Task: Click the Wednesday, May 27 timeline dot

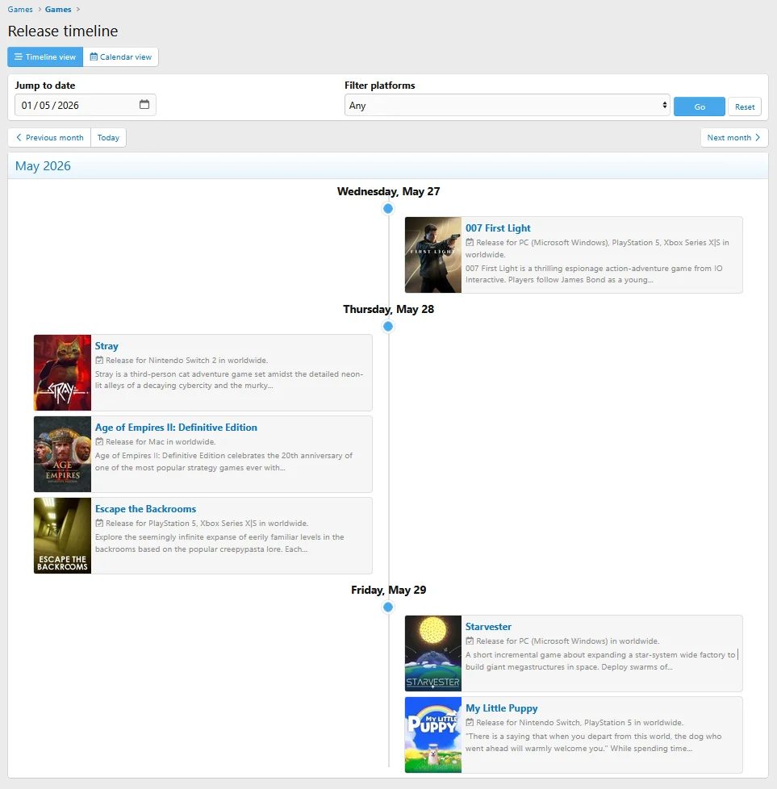Action: pyautogui.click(x=388, y=208)
